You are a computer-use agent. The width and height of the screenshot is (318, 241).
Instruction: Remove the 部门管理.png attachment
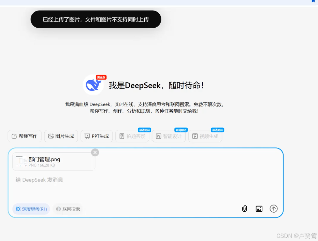[x=95, y=152]
